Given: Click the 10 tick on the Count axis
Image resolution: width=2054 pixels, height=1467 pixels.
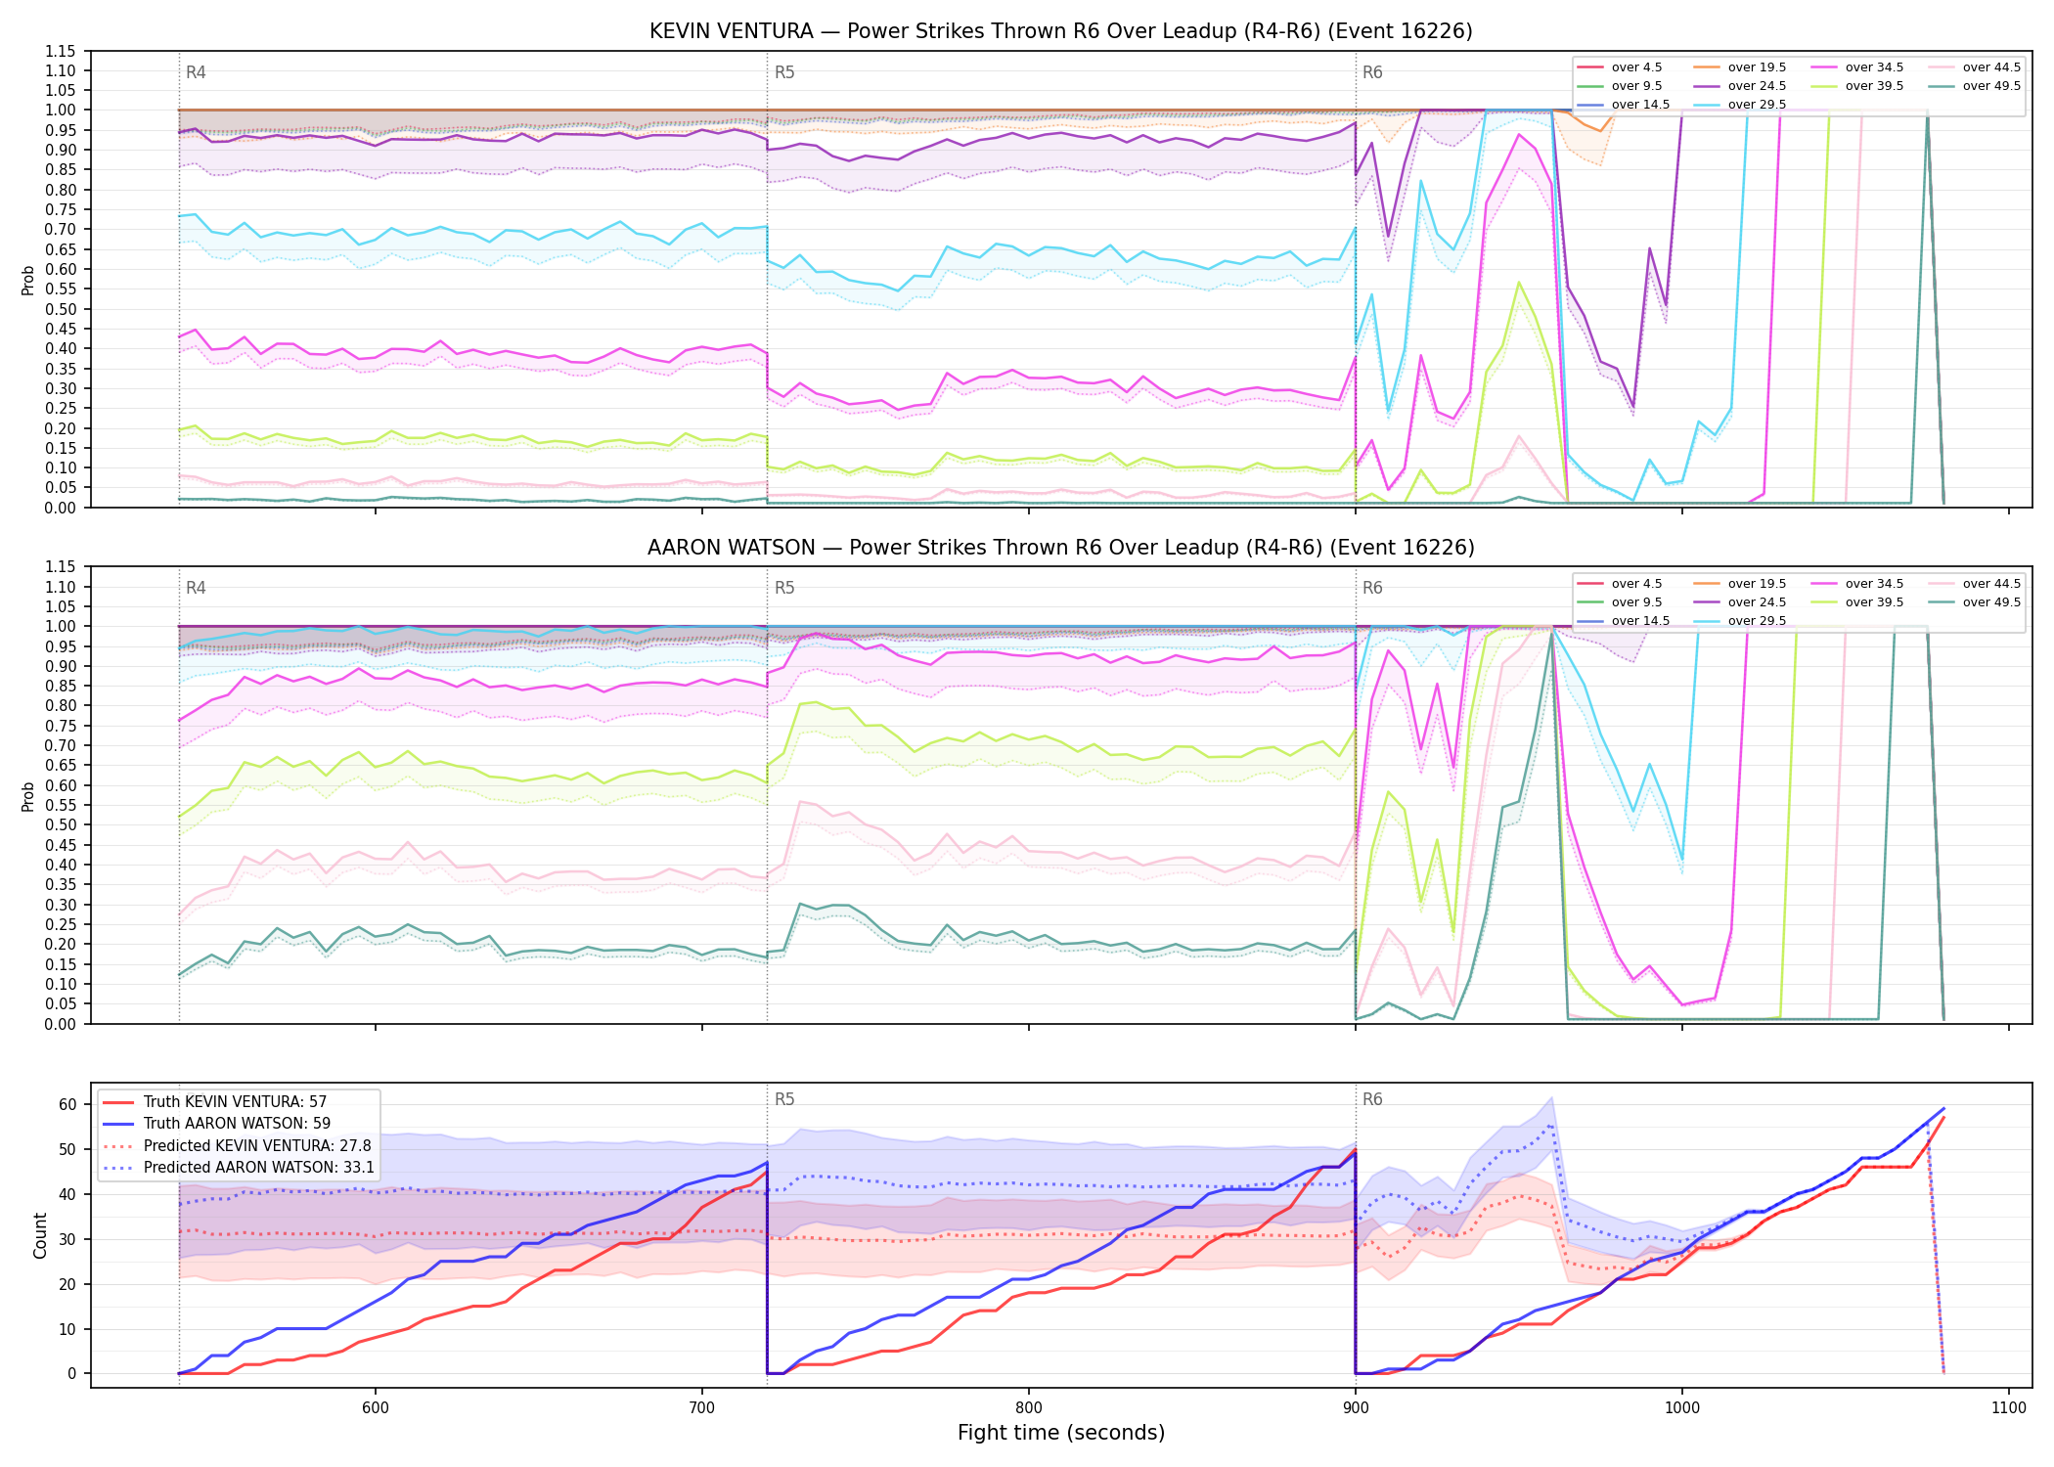Looking at the screenshot, I should click(x=67, y=1329).
